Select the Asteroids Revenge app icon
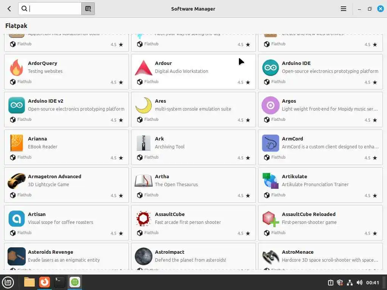Viewport: 387px width, 290px height. click(17, 256)
